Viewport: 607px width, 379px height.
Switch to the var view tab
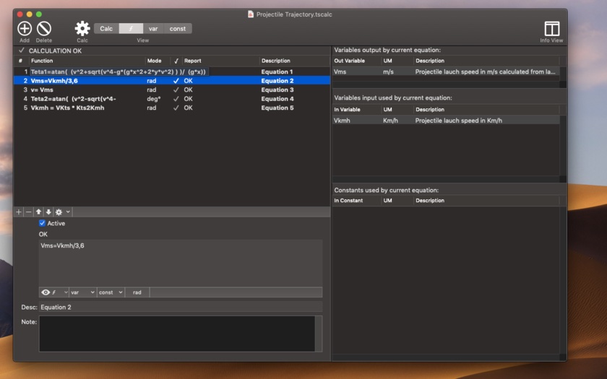point(153,29)
